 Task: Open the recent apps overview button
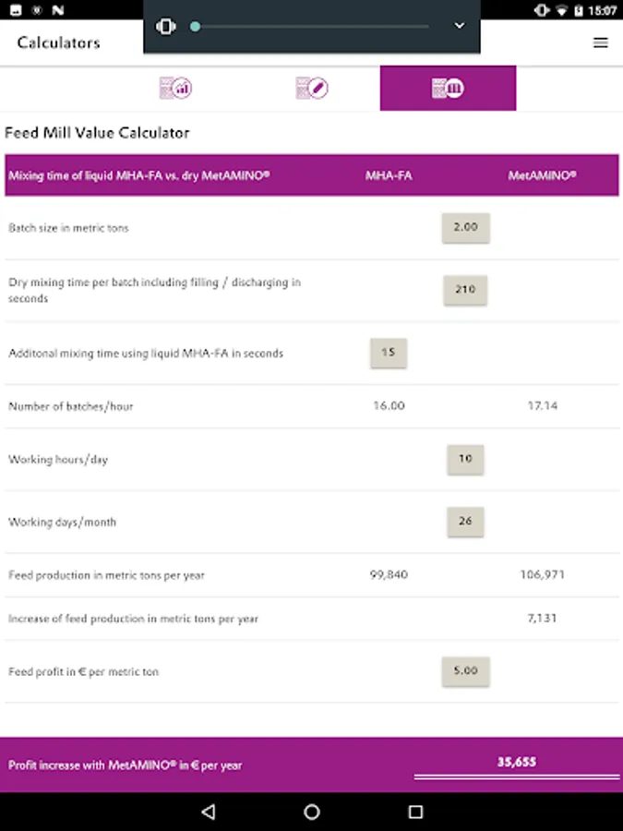pos(415,812)
